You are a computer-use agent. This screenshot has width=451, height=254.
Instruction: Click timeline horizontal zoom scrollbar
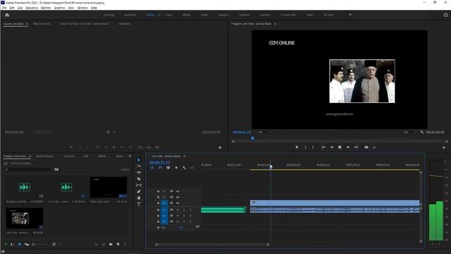pyautogui.click(x=212, y=245)
